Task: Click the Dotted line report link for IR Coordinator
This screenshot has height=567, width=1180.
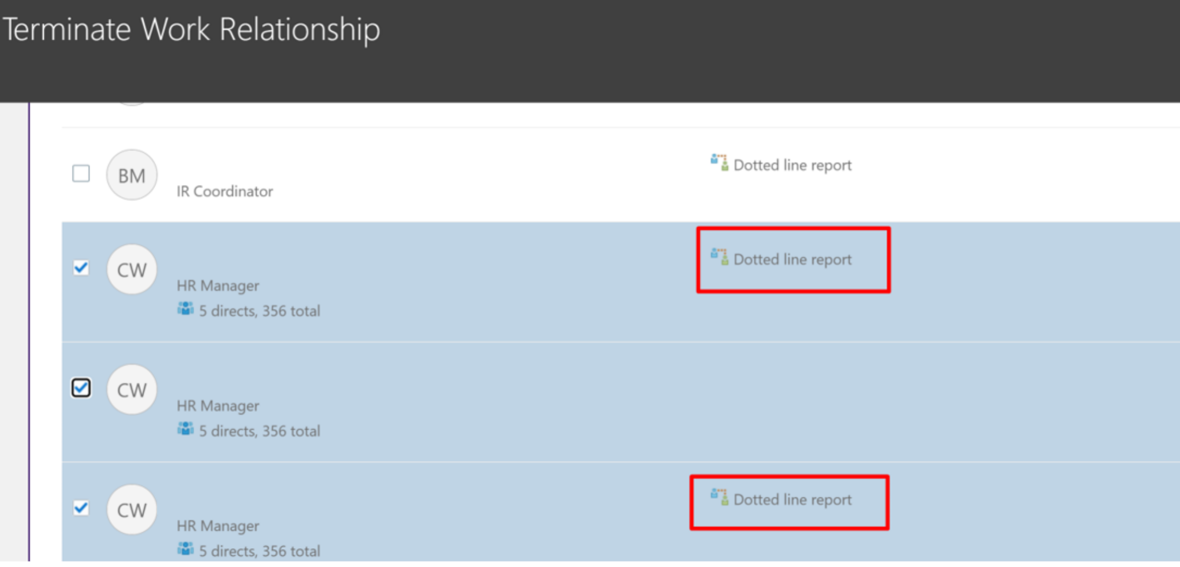Action: pyautogui.click(x=792, y=165)
